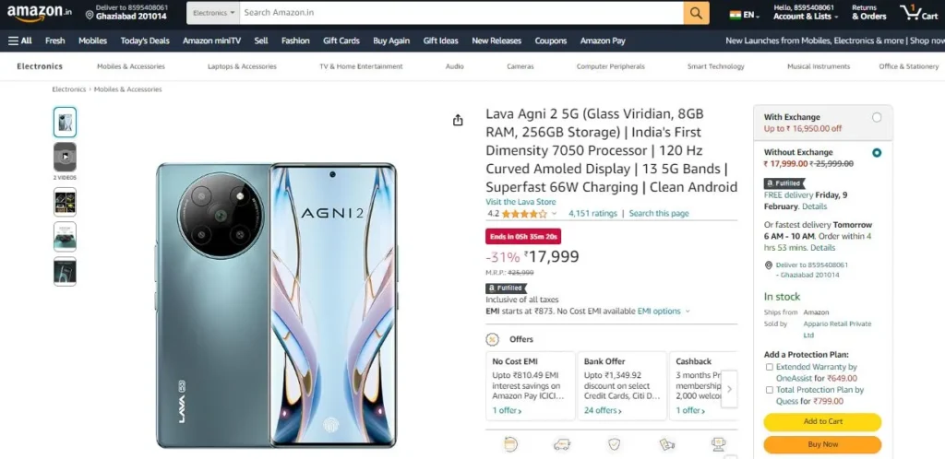Open Today's Deals in navigation bar
This screenshot has height=459, width=945.
[x=145, y=41]
